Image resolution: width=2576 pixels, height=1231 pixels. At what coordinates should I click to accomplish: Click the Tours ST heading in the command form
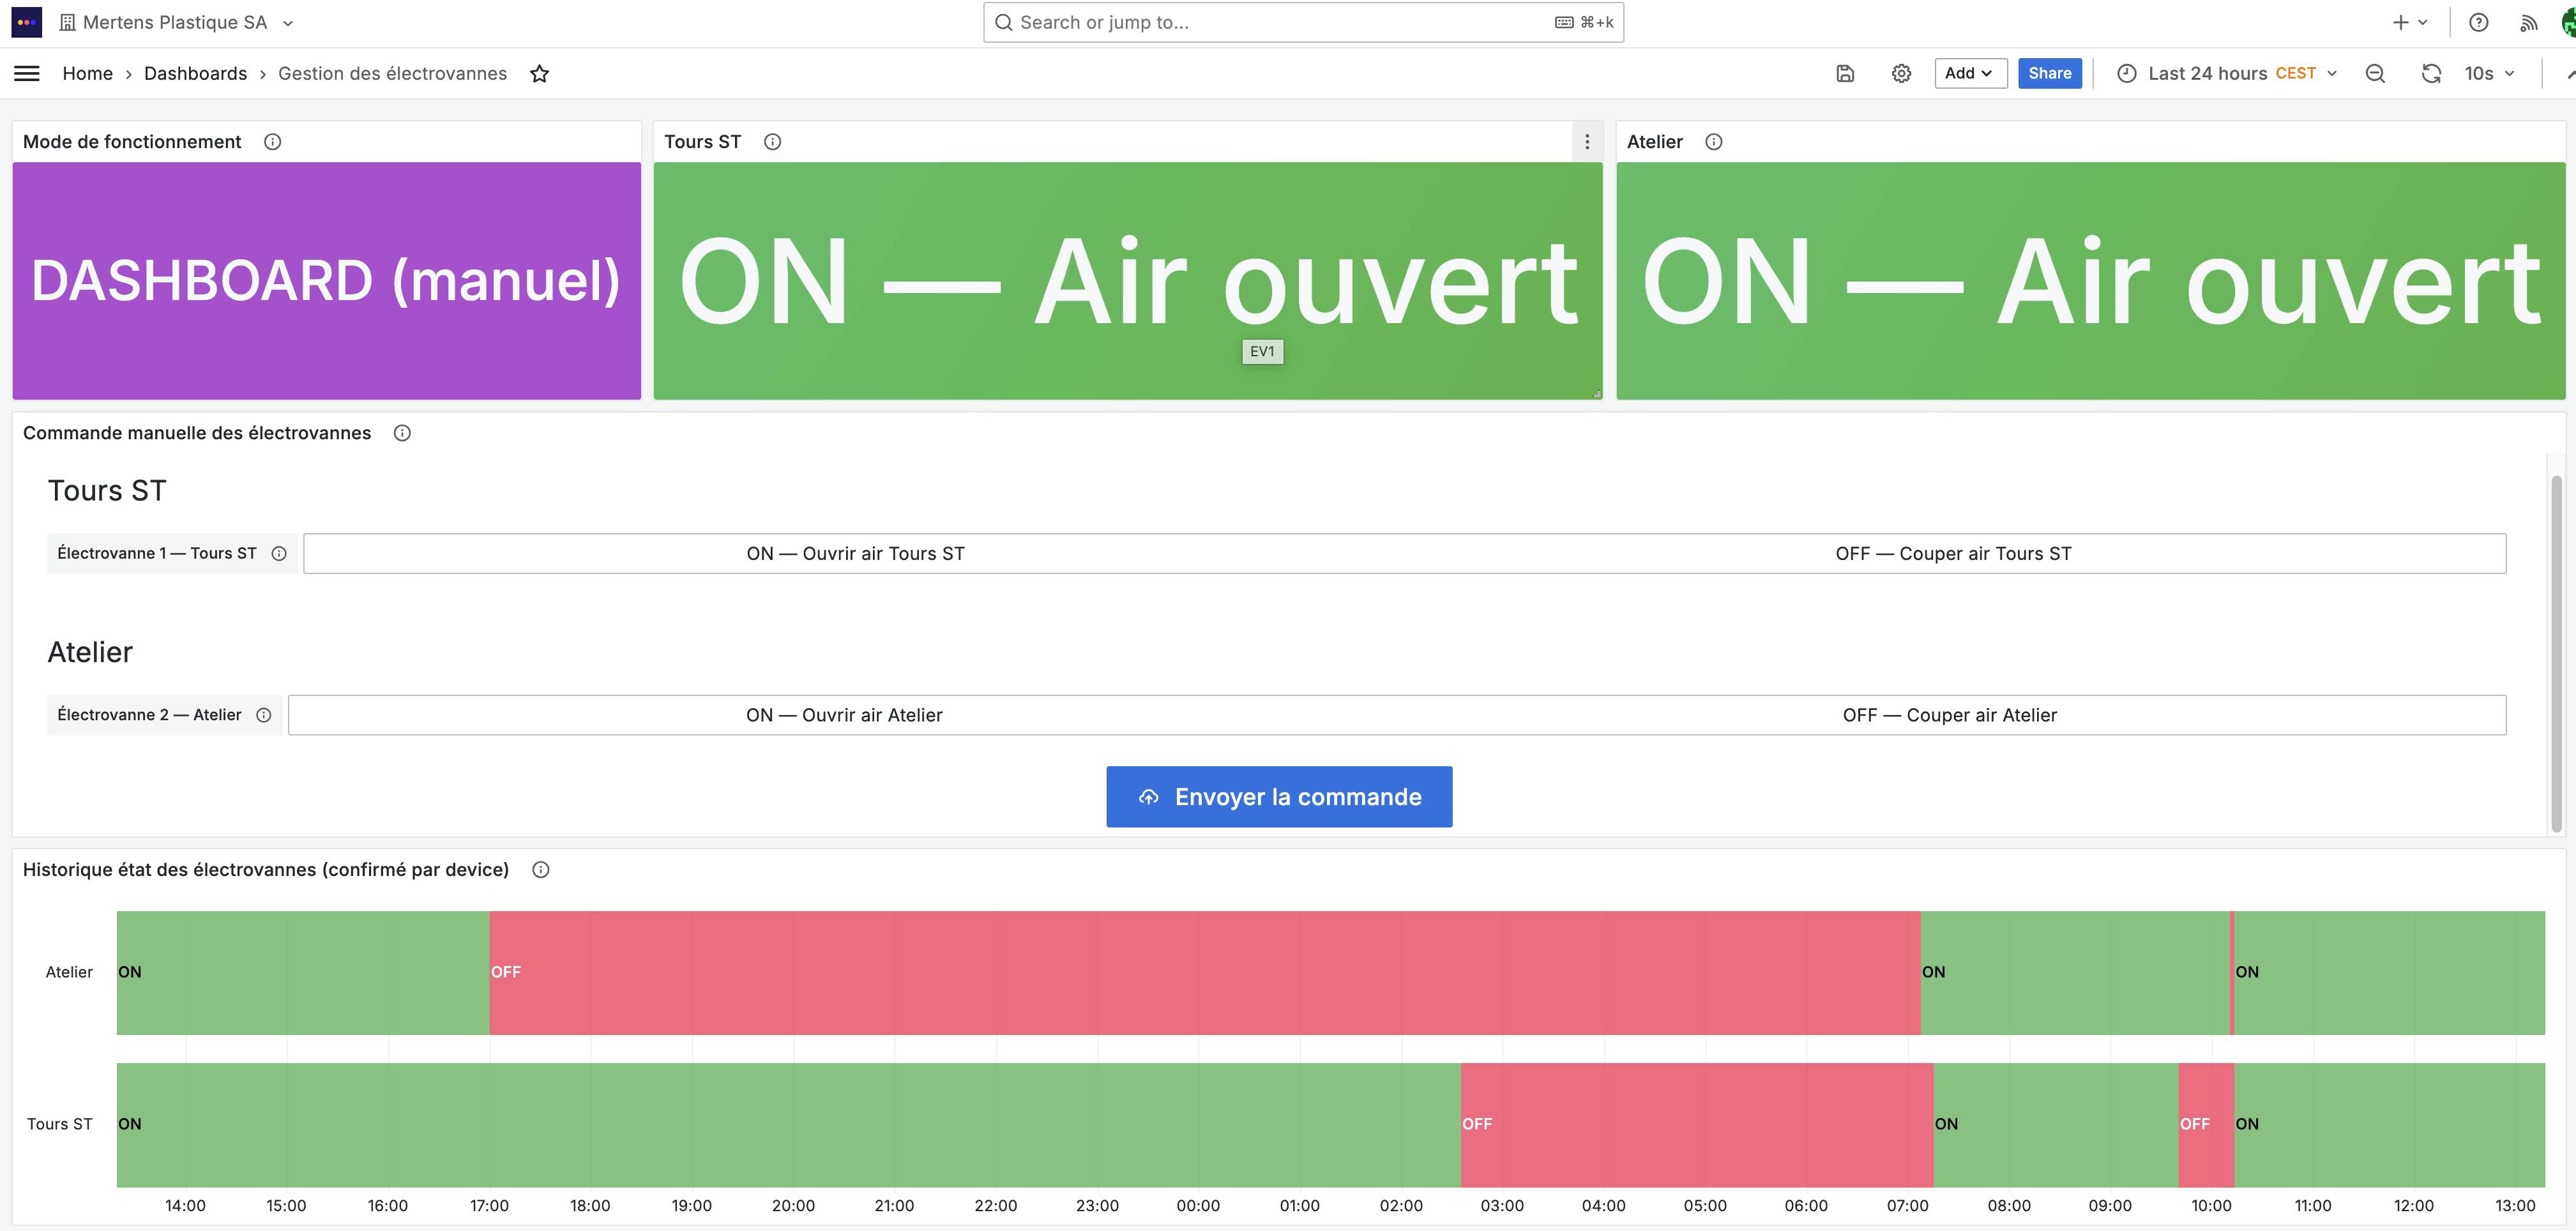(x=107, y=491)
